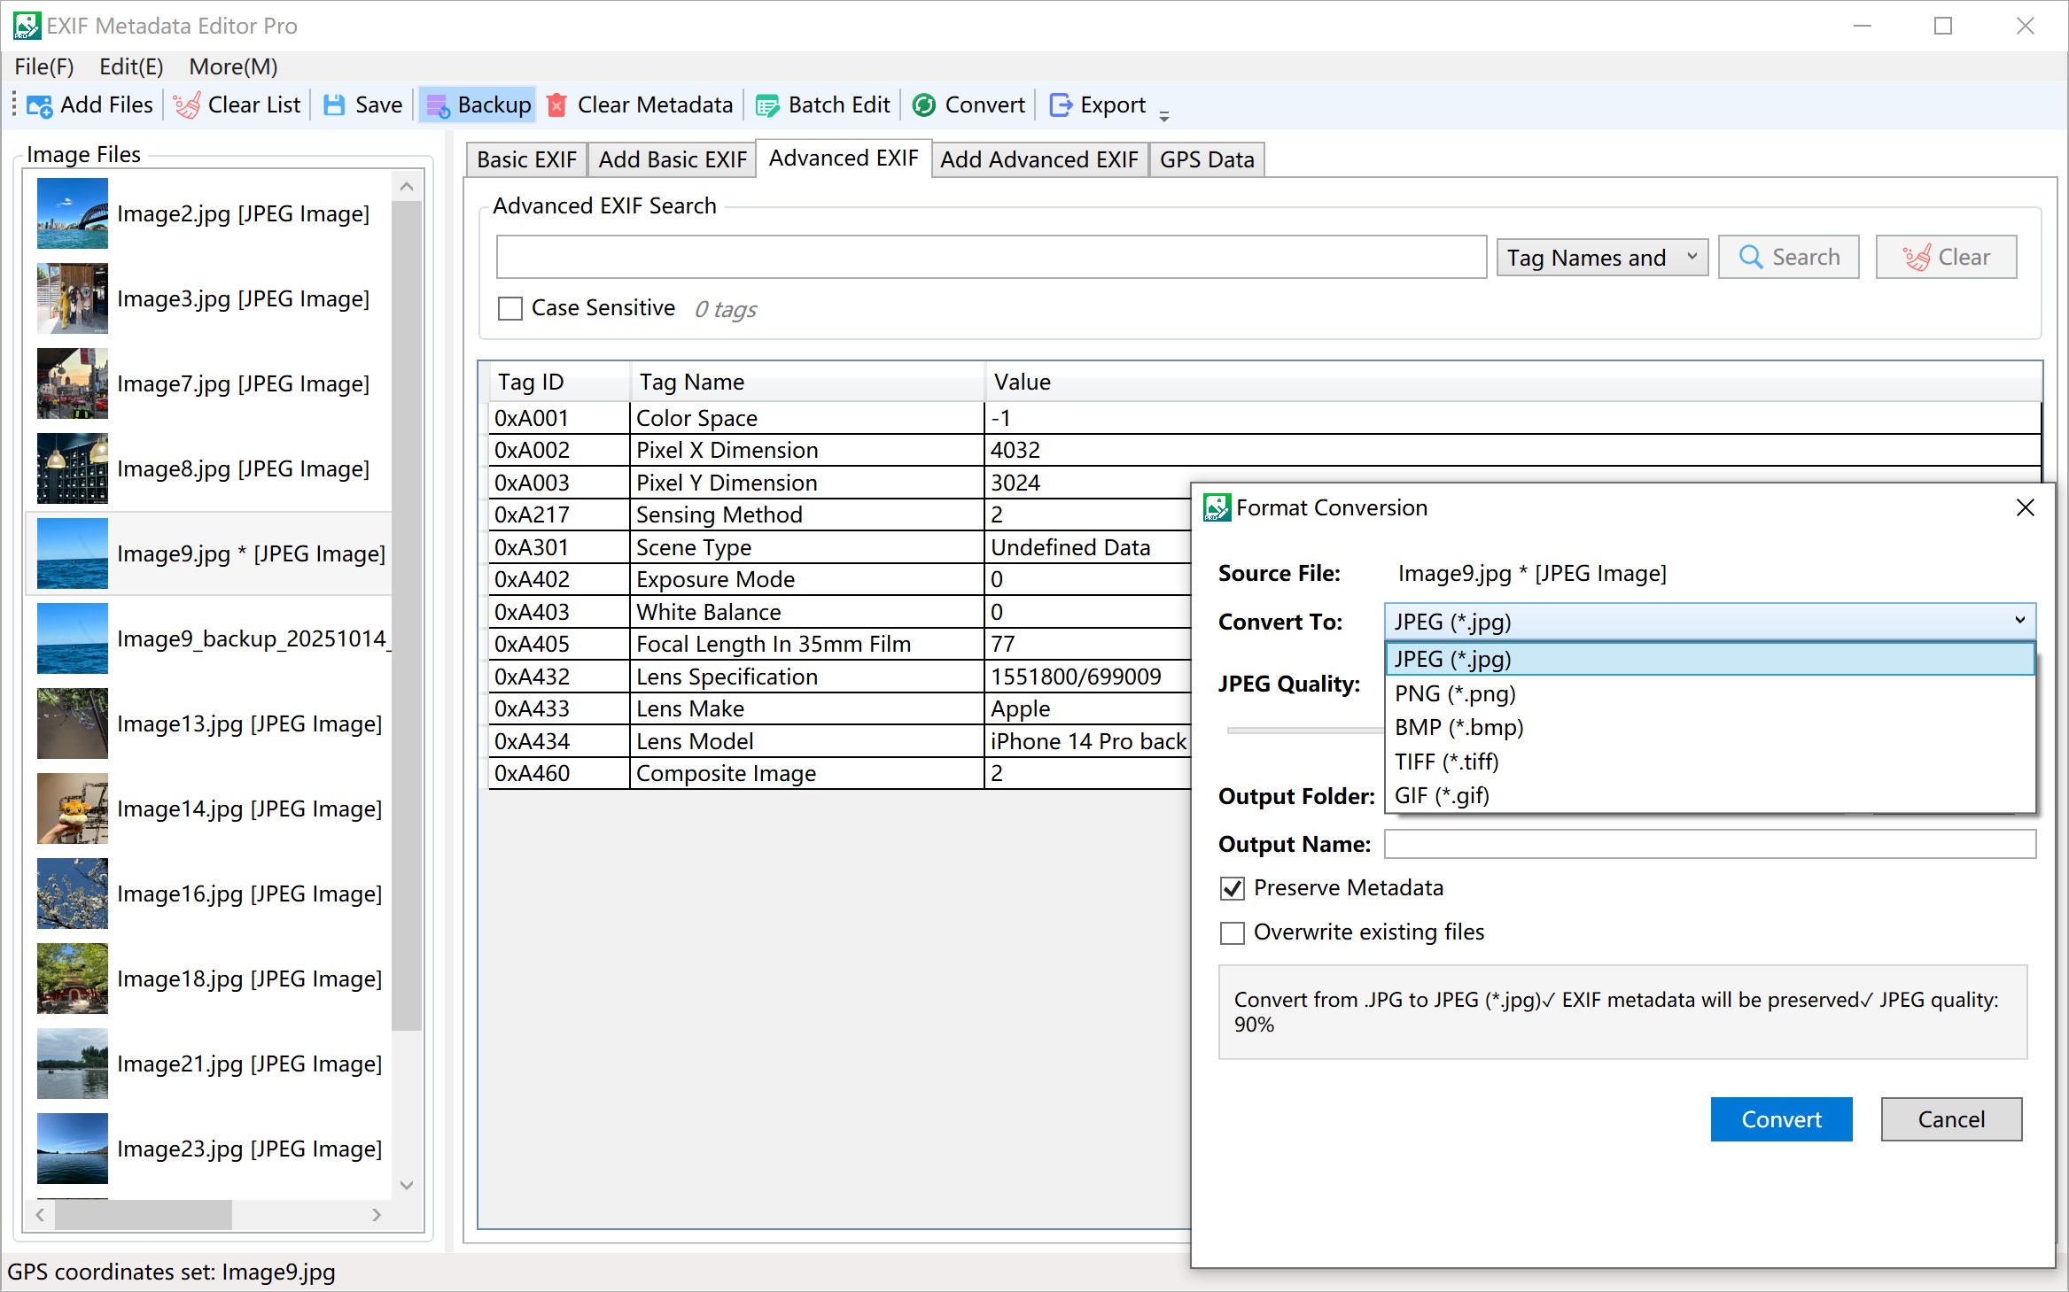Click the Export toolbar icon
The width and height of the screenshot is (2069, 1292).
point(1060,105)
